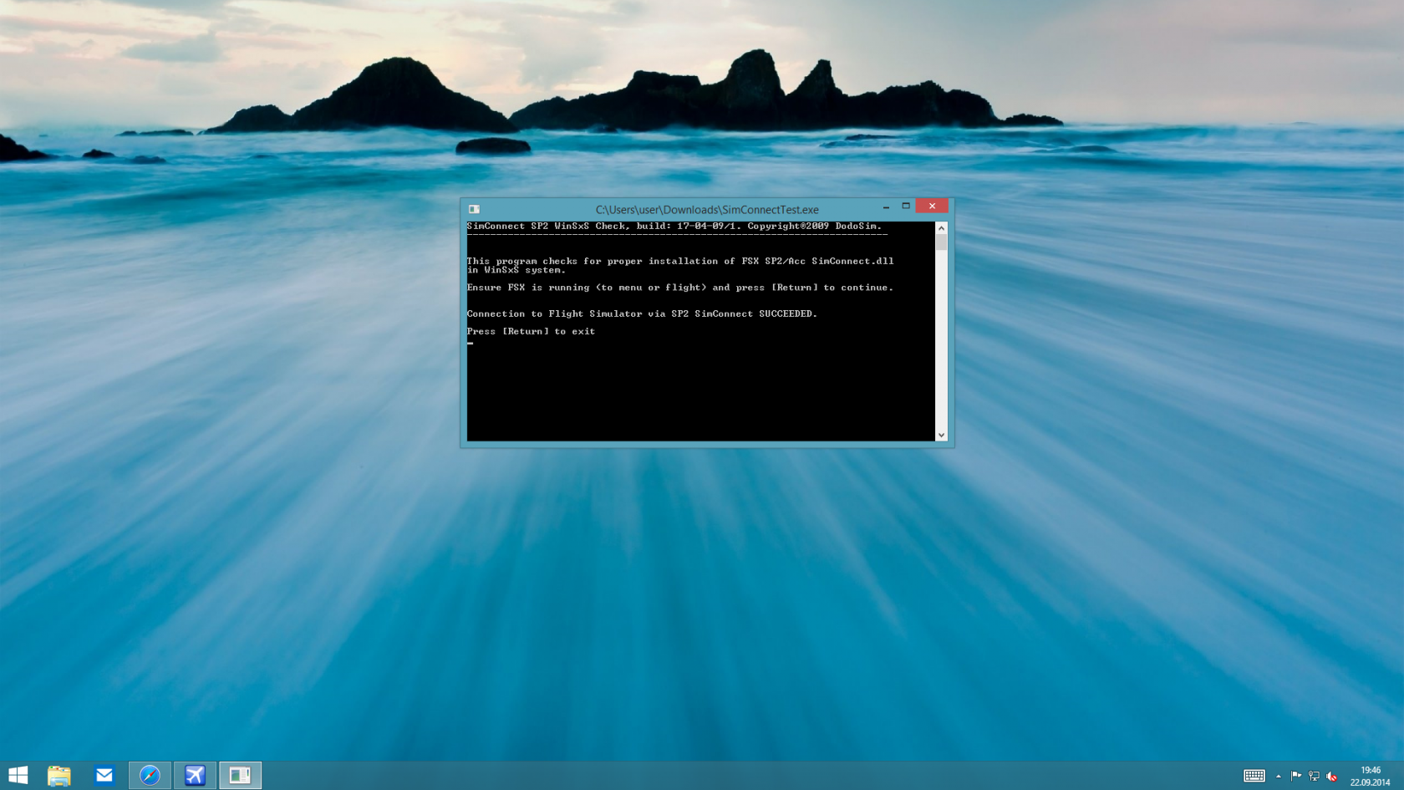
Task: Click the console scrollbar down arrow
Action: (941, 434)
